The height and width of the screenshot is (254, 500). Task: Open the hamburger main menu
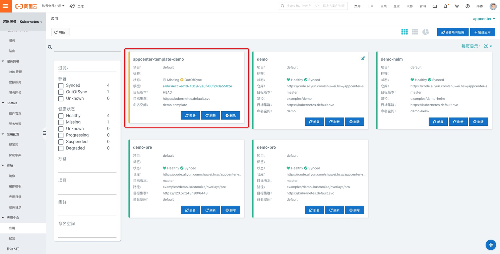click(6, 6)
